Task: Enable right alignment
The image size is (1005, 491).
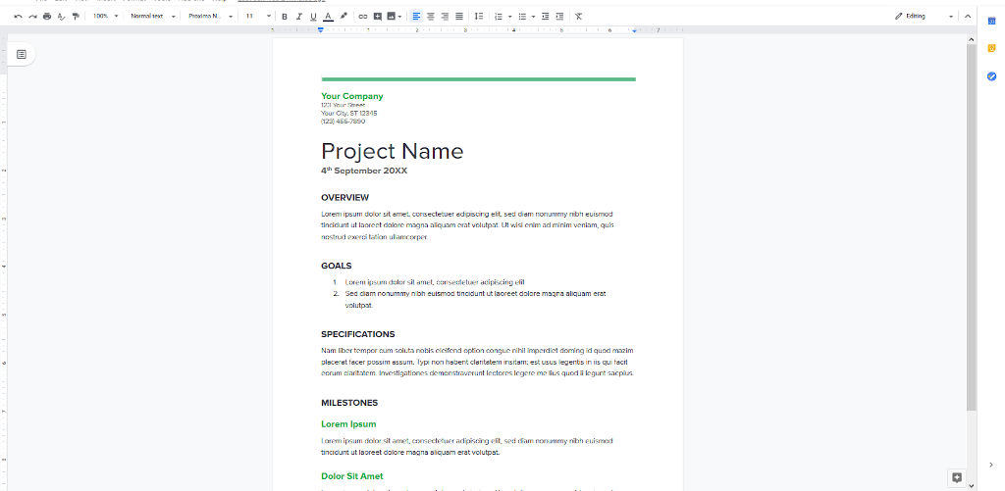Action: [x=445, y=16]
